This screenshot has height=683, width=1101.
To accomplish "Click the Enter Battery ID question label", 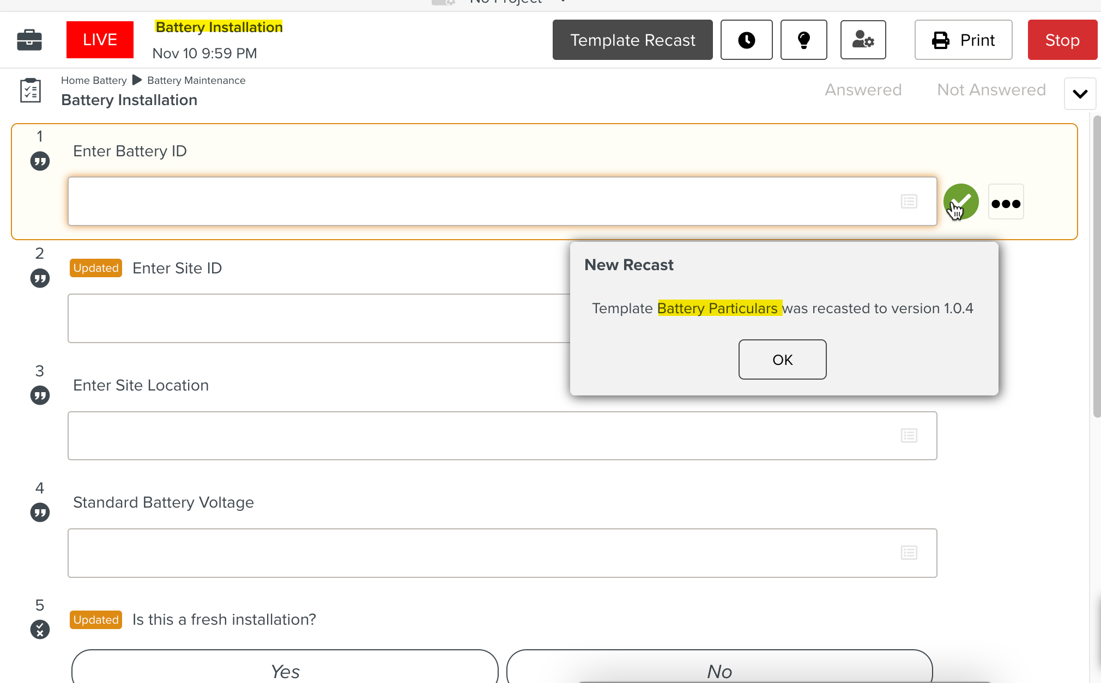I will coord(130,151).
